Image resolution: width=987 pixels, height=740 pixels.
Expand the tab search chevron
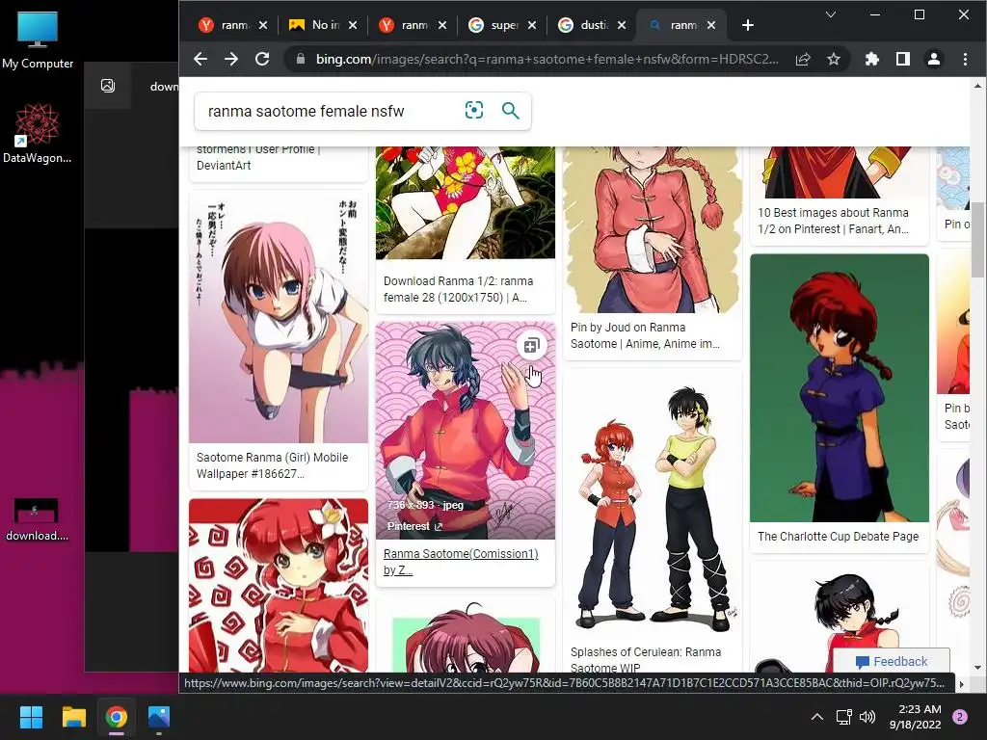[x=830, y=14]
